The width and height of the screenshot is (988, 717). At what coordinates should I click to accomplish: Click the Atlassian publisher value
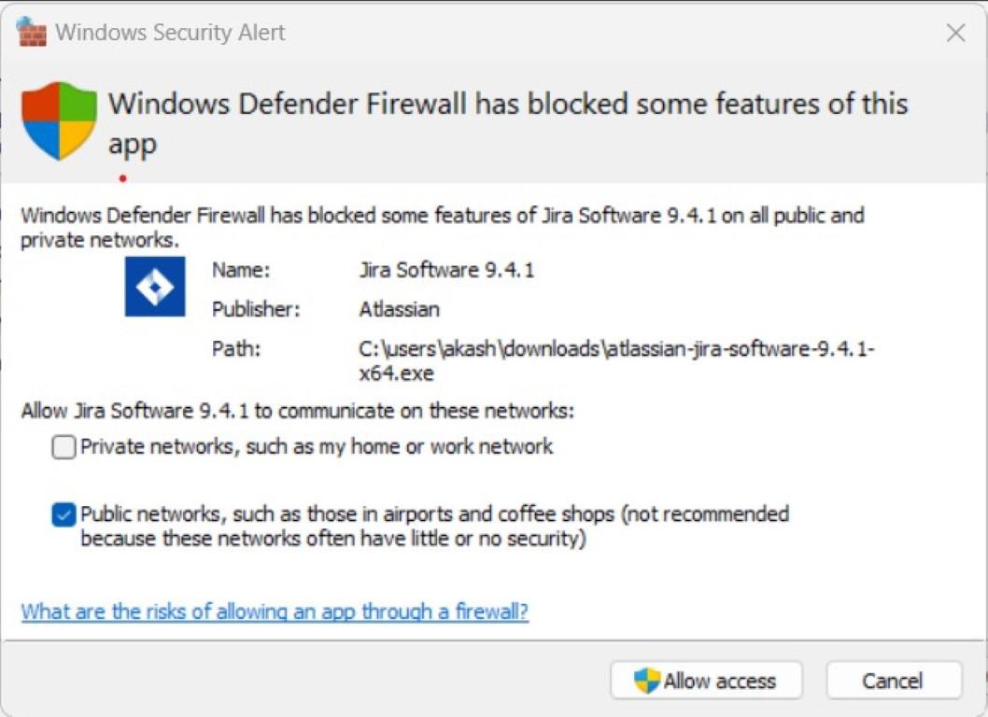[399, 309]
